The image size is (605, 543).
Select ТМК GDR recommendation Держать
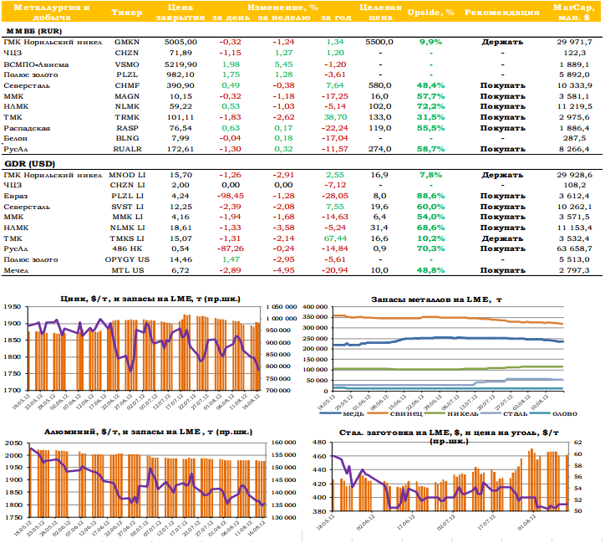pyautogui.click(x=502, y=238)
